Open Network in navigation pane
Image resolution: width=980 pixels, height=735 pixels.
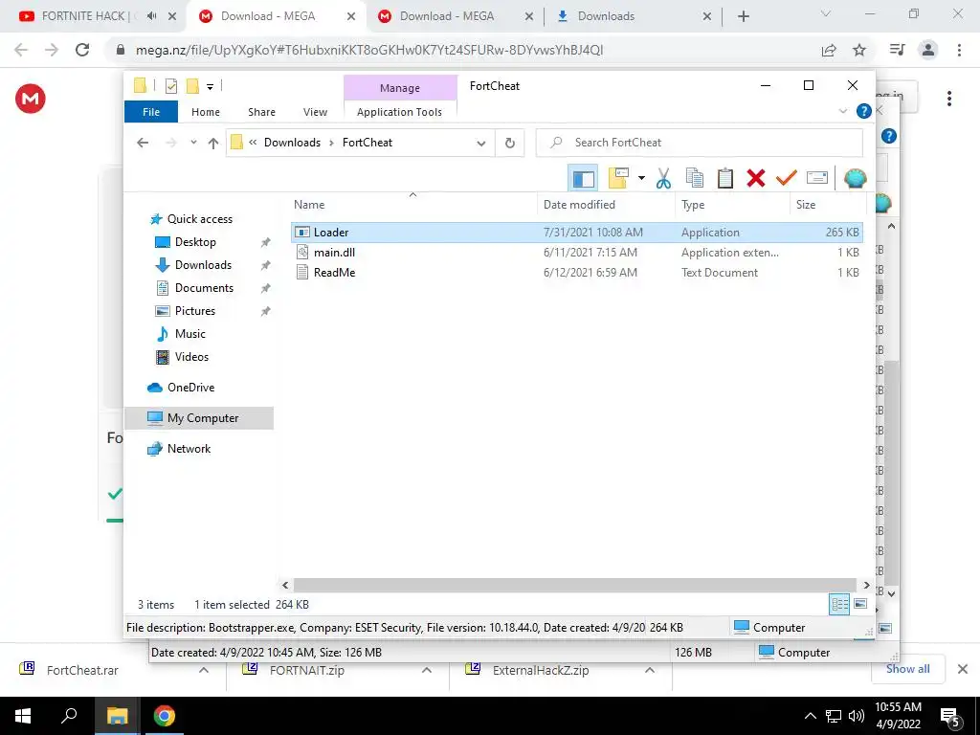(x=189, y=449)
